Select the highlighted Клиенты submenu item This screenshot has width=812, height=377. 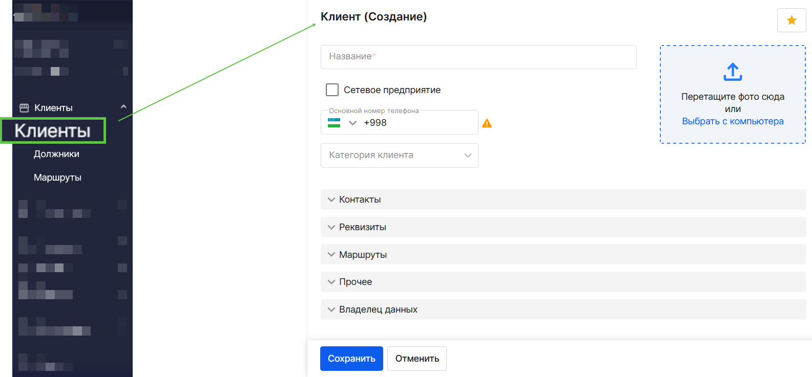[x=53, y=131]
